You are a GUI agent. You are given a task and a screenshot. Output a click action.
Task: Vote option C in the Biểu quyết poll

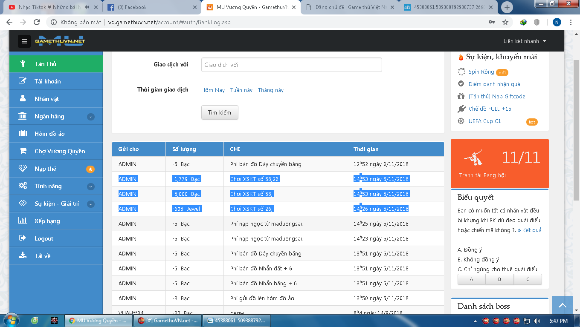(528, 279)
